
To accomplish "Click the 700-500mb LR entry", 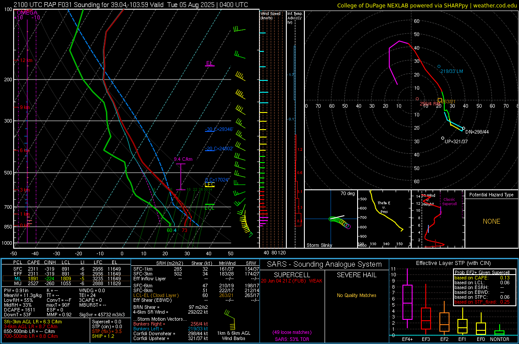I will tap(31, 336).
